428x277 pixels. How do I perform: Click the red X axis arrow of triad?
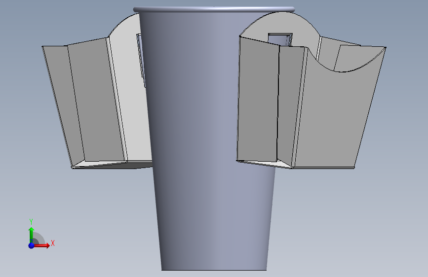tap(42, 245)
